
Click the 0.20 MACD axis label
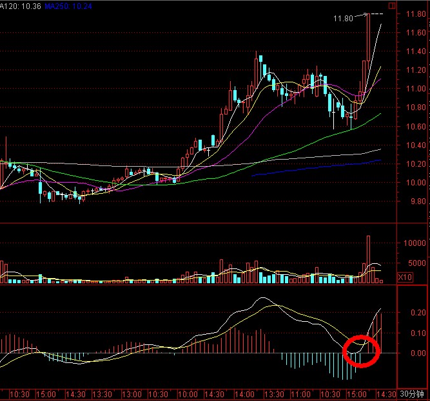[x=416, y=312]
